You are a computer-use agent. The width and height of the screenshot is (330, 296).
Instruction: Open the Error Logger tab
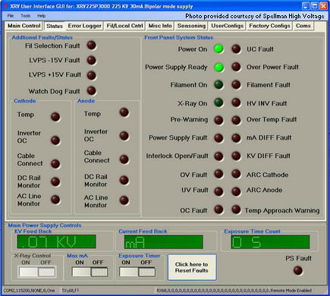(84, 26)
